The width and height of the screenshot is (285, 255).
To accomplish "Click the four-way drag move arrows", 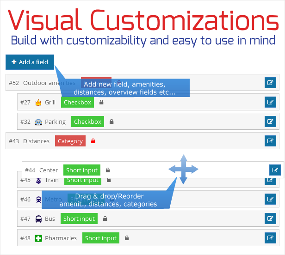I will pyautogui.click(x=183, y=170).
